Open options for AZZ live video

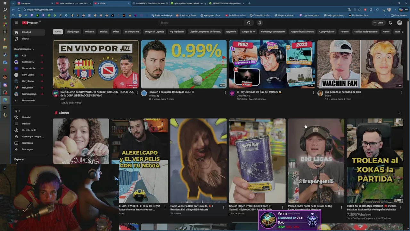(137, 92)
